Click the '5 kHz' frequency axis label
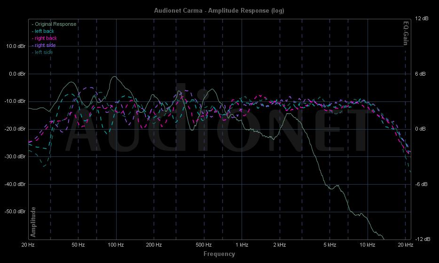Viewport: 439px width, 263px height. tap(330, 245)
